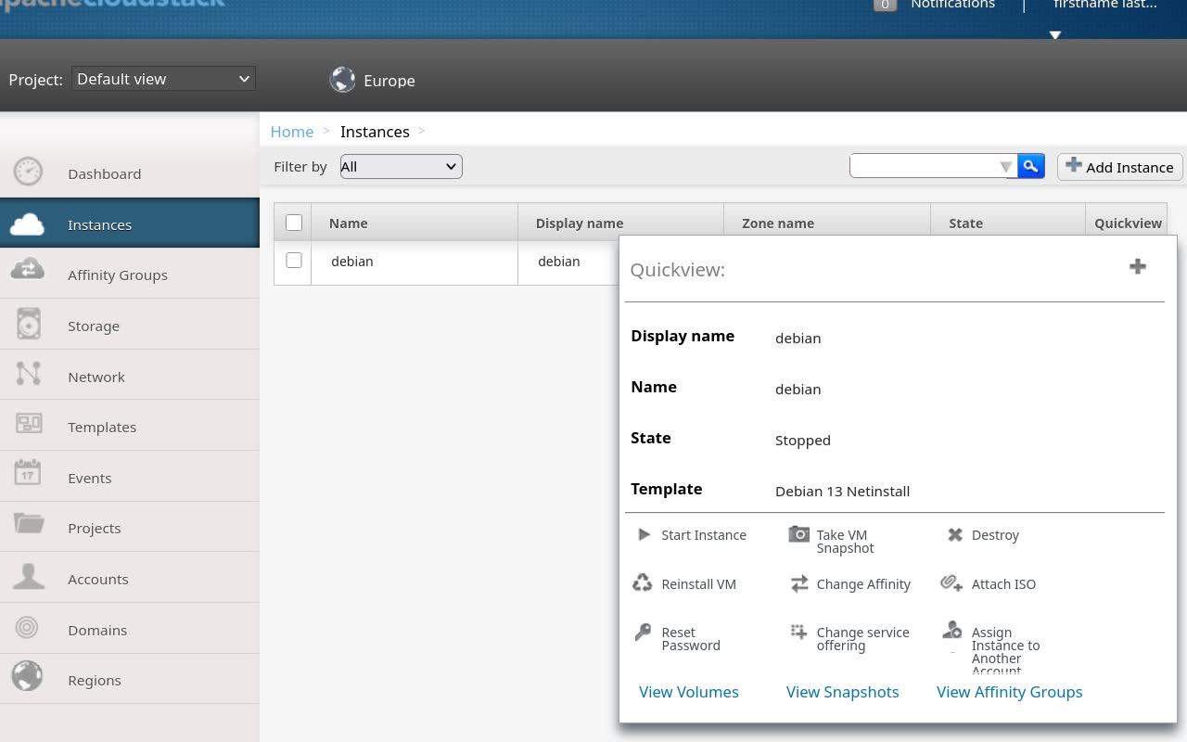
Task: Expand Quickview details with plus icon
Action: tap(1138, 267)
